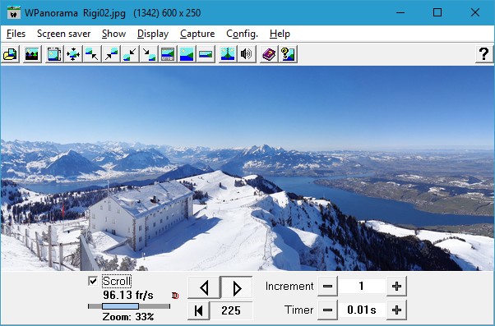495x326 pixels.
Task: Click the scroll right arrow button
Action: pos(237,287)
